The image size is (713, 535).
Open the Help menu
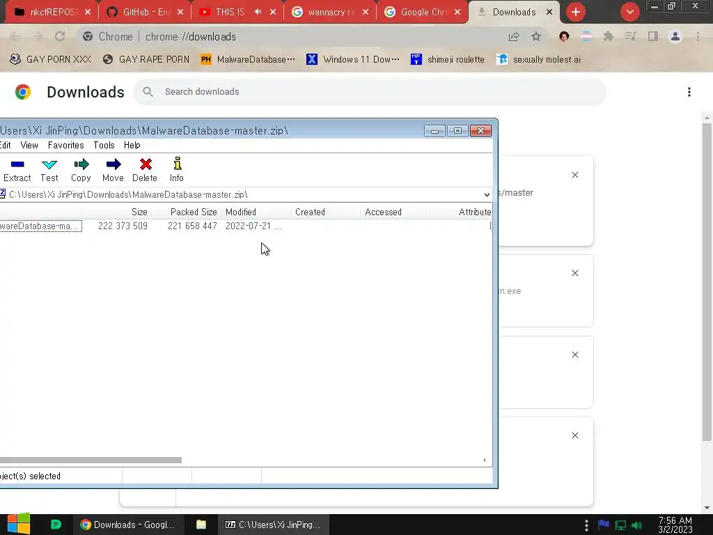[x=132, y=145]
